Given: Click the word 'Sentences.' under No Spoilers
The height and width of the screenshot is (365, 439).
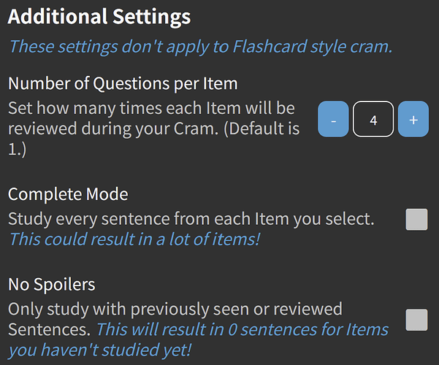Looking at the screenshot, I should 49,329.
